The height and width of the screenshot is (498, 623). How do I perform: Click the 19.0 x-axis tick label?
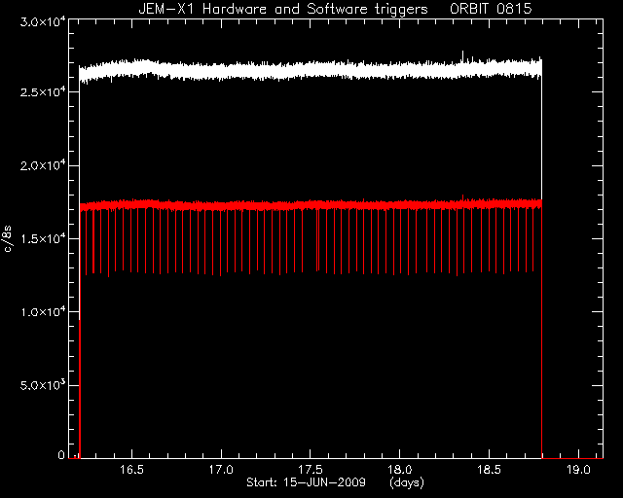(x=578, y=470)
